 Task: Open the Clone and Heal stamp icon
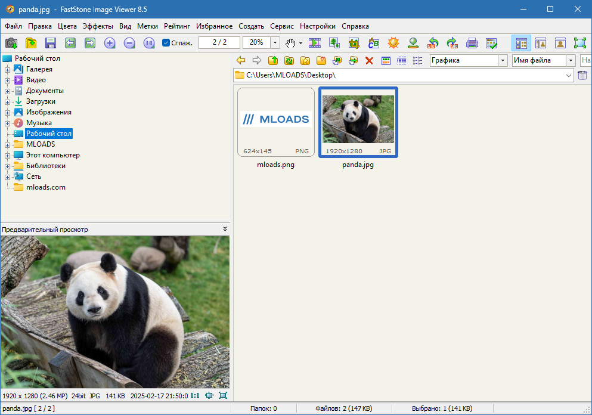point(413,43)
